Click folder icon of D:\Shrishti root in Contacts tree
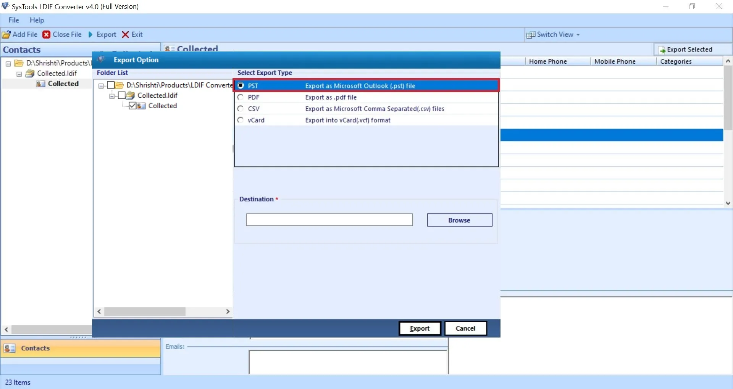Screen dimensions: 733x389 point(19,63)
